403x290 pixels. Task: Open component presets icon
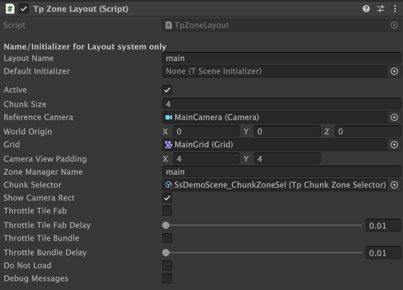[x=381, y=9]
